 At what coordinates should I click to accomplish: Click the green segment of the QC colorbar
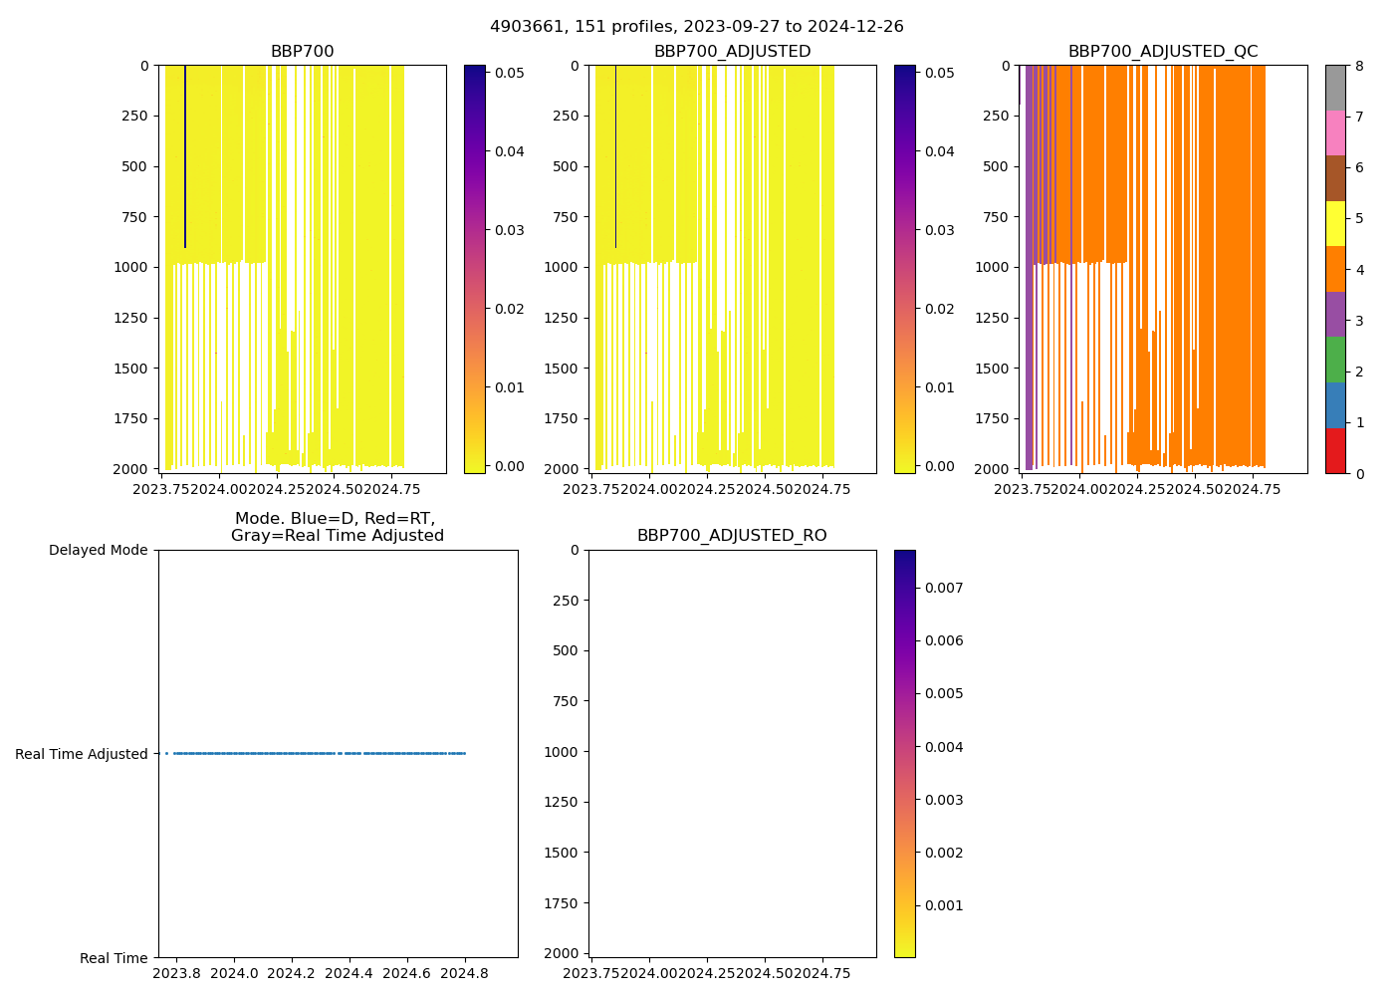1335,360
